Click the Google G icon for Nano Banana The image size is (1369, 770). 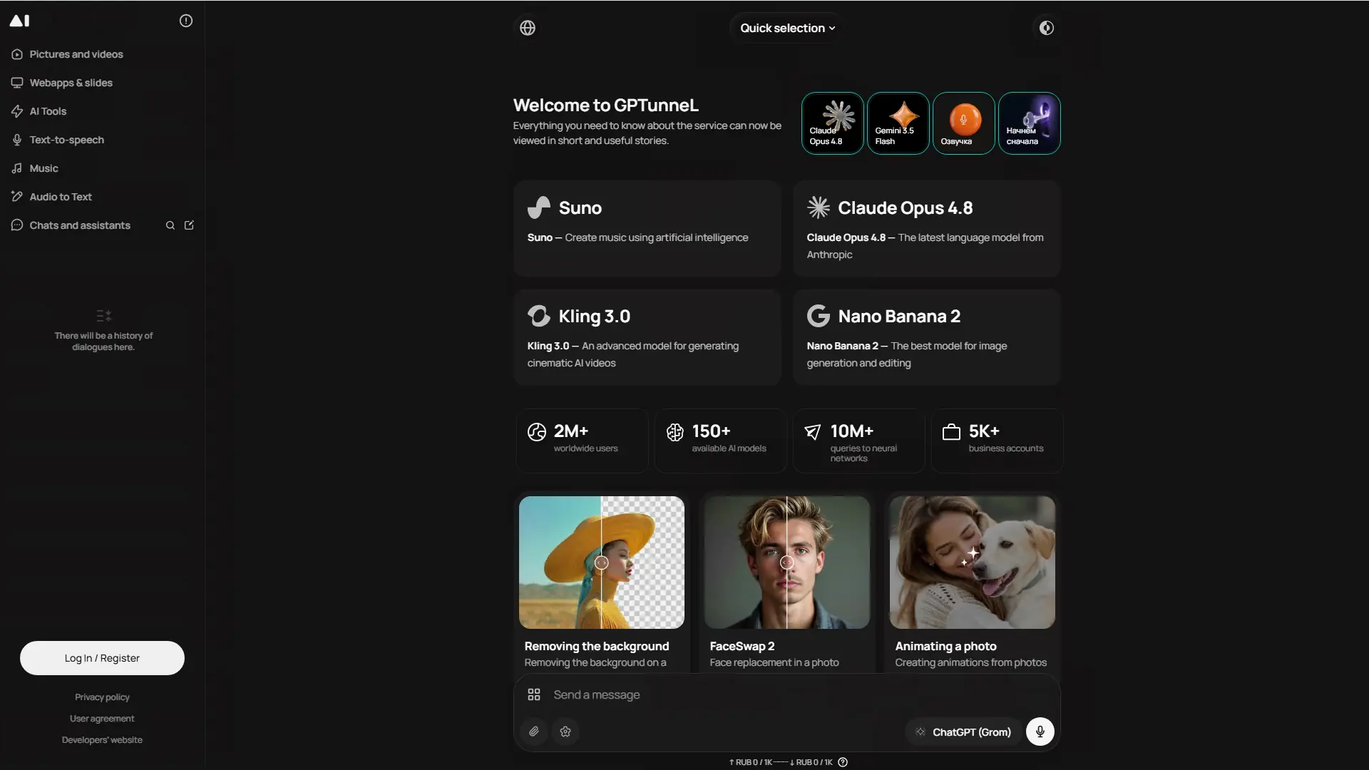[819, 316]
